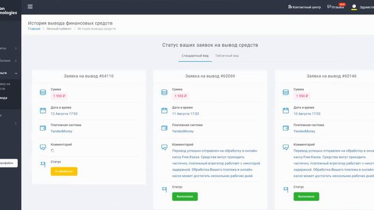374x210 pixels.
Task: Expand the second sidebar chevron under Баланс
Action: tap(16, 61)
